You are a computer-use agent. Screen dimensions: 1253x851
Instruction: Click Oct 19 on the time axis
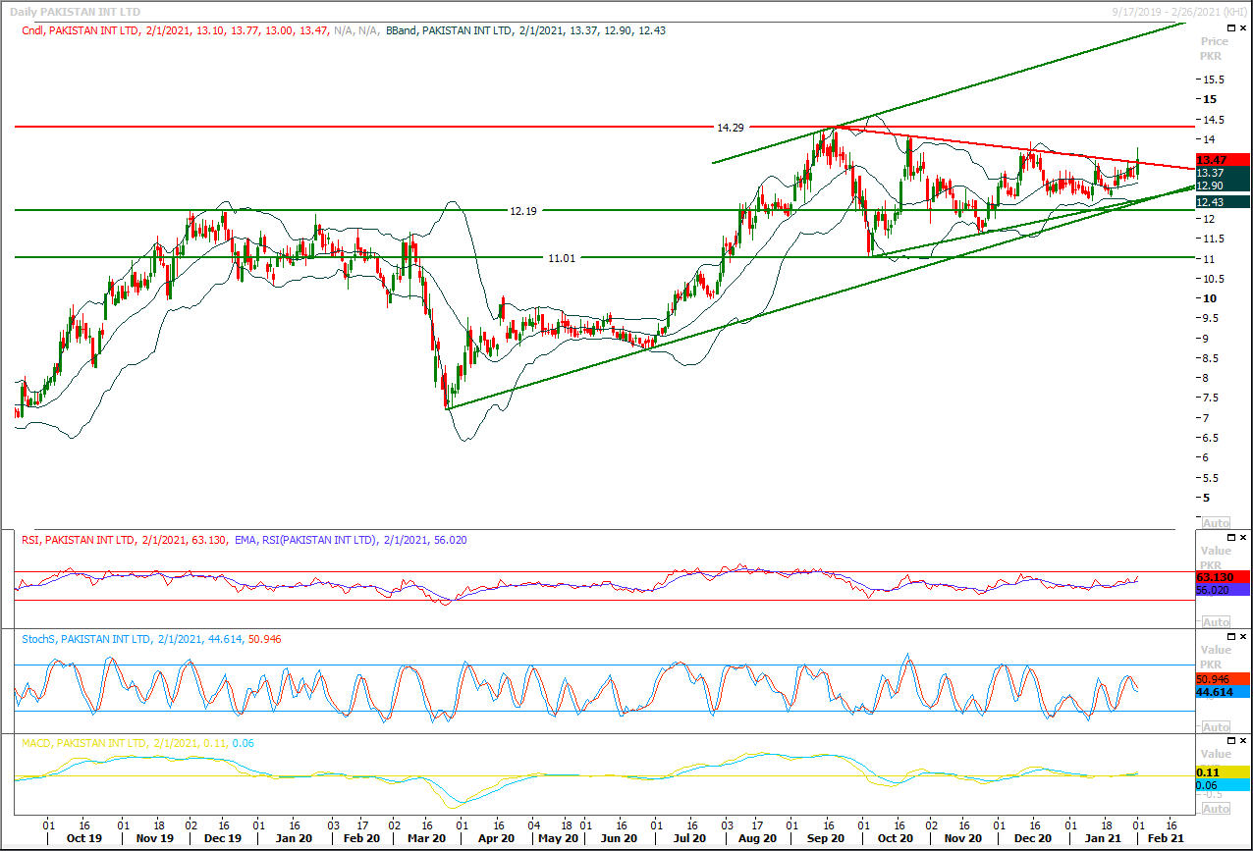[x=83, y=839]
